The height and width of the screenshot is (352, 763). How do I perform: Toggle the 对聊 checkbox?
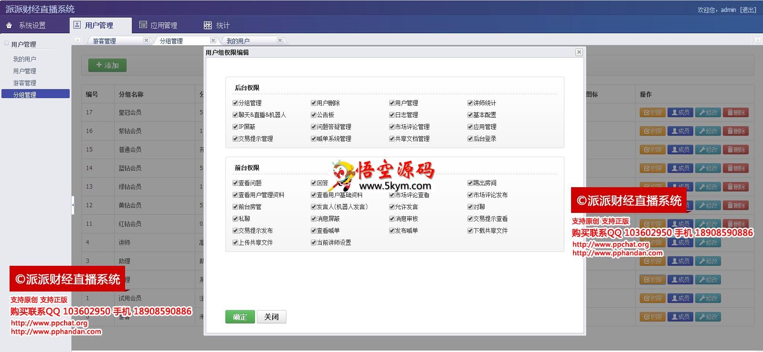pos(470,207)
